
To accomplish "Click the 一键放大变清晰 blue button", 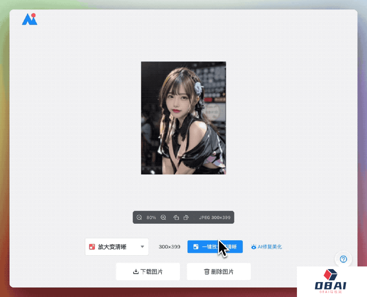I will click(215, 247).
